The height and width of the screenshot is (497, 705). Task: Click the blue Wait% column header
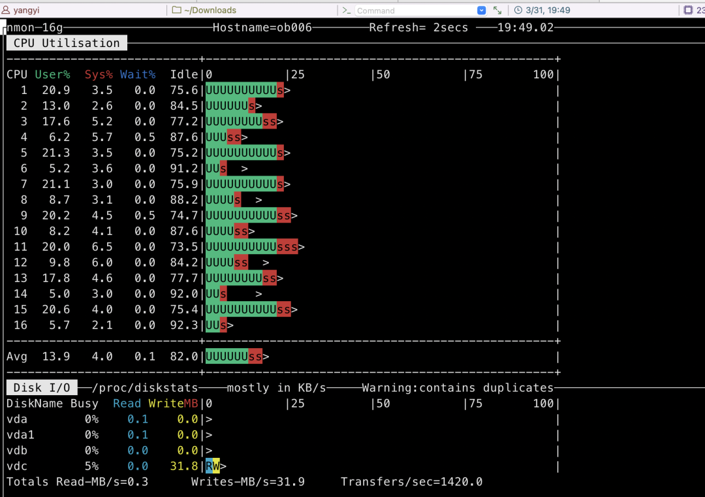click(138, 74)
